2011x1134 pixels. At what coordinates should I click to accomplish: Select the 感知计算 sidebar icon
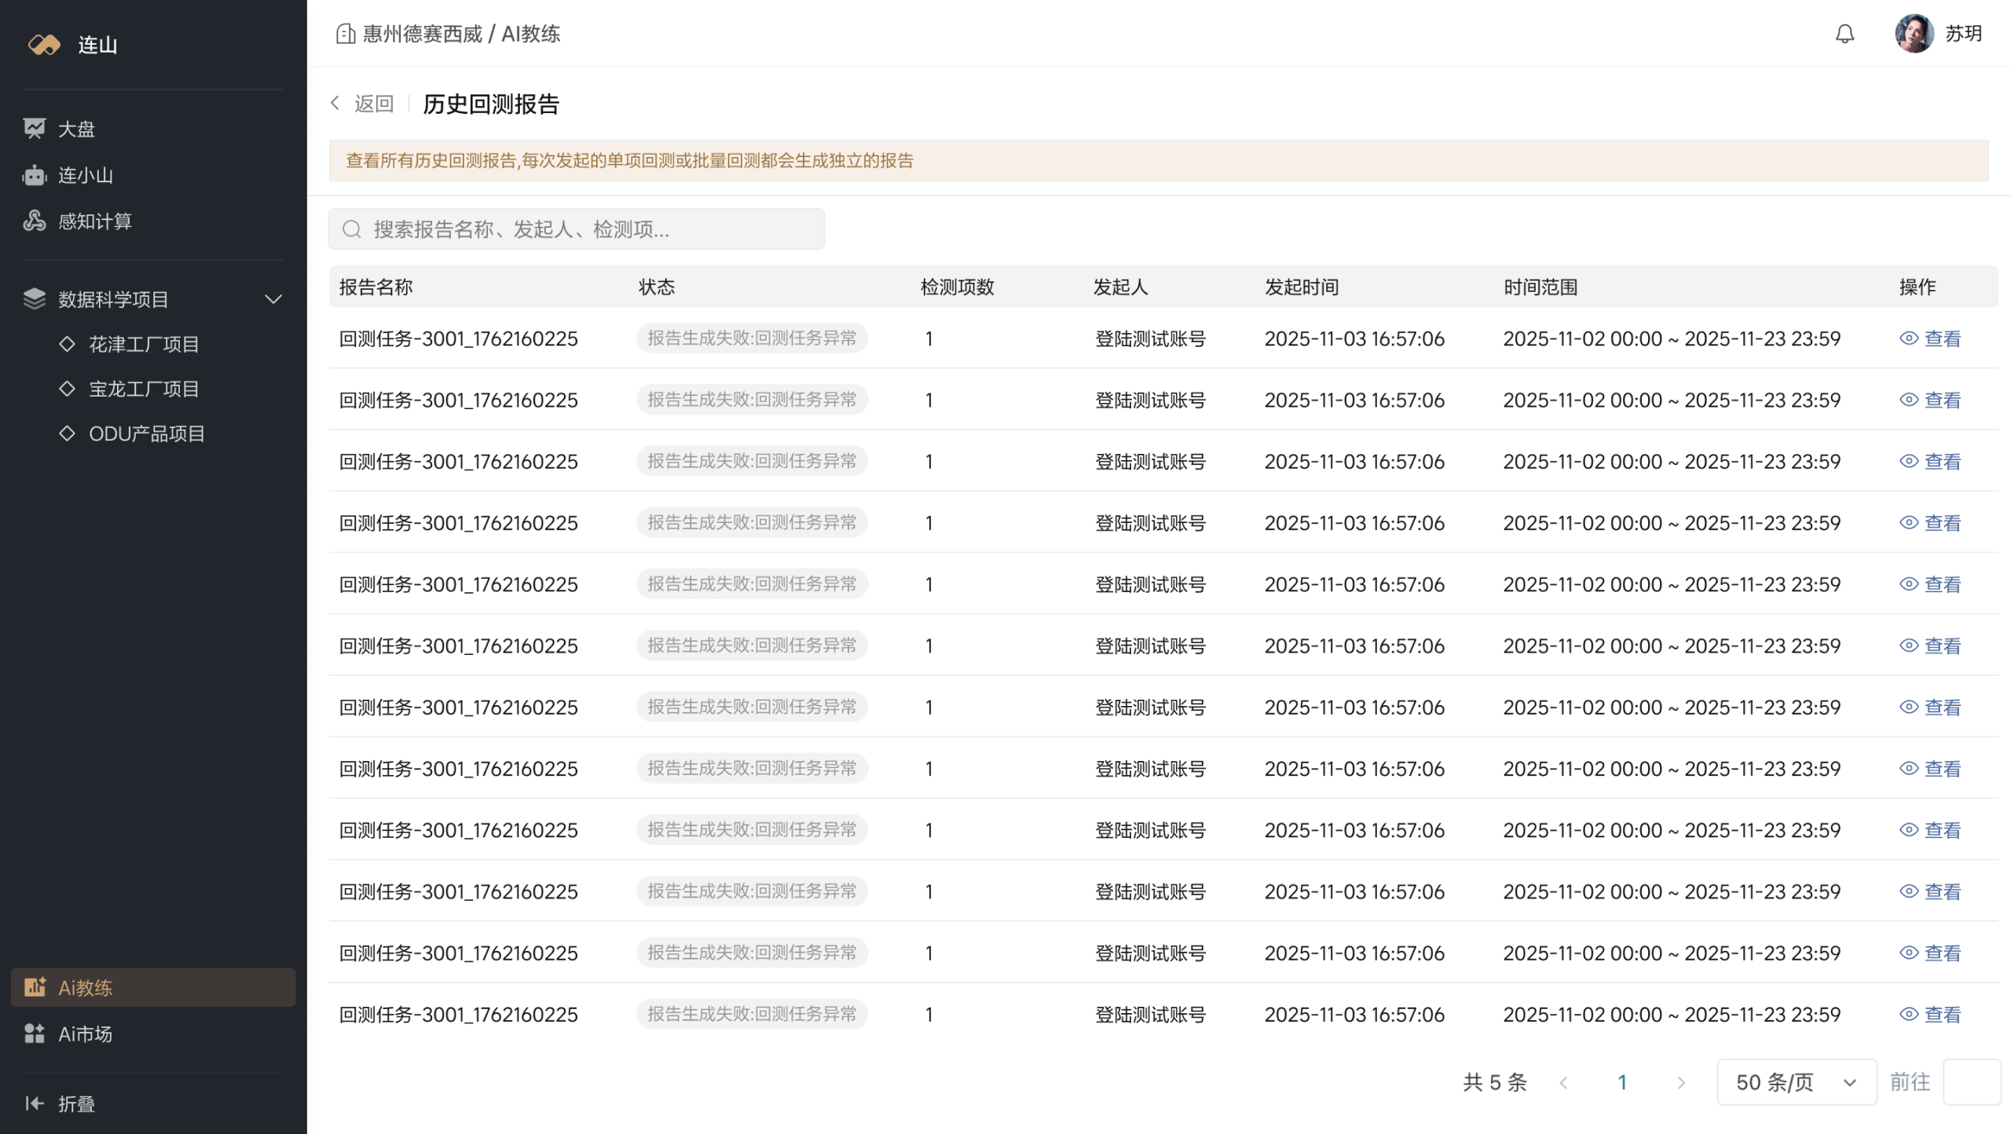pos(35,221)
